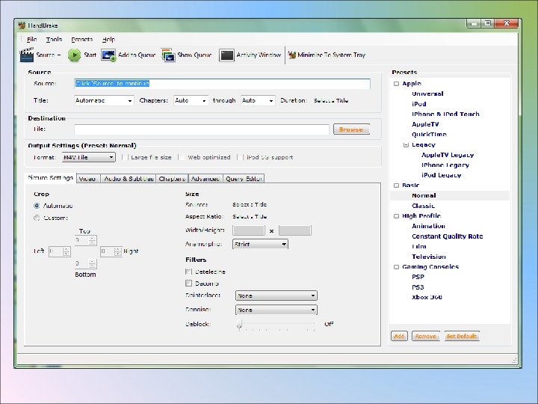Select the AppleTV preset
This screenshot has height=404, width=538.
point(425,124)
